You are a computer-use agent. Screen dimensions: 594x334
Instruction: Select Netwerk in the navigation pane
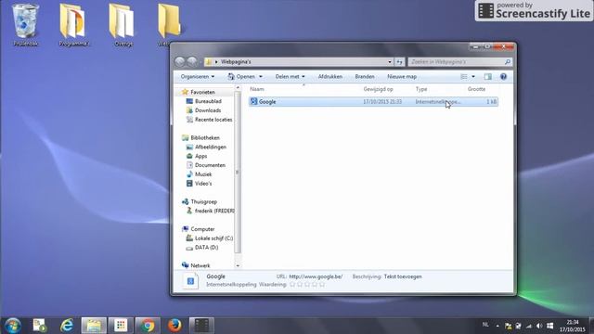point(200,265)
